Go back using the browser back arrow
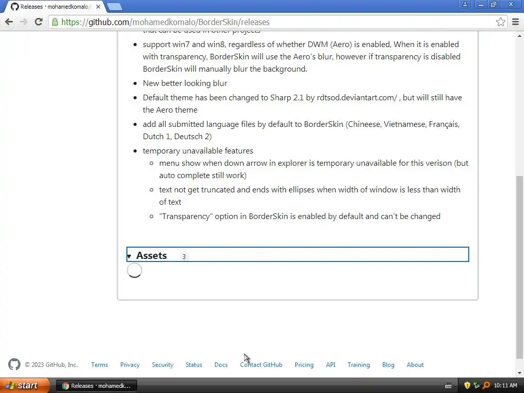Viewport: 524px width, 393px height. point(9,22)
